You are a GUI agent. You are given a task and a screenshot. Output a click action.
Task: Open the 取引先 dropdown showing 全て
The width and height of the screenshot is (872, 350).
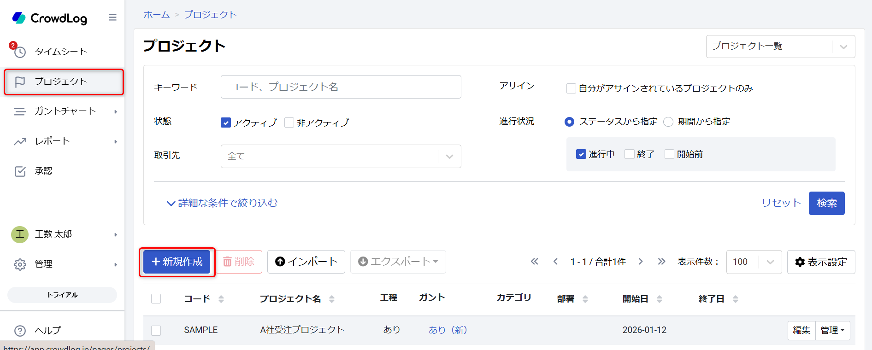click(x=341, y=157)
